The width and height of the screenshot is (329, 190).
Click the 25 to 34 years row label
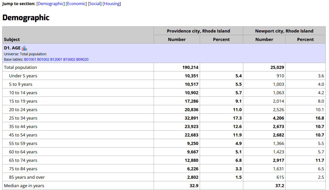(23, 118)
